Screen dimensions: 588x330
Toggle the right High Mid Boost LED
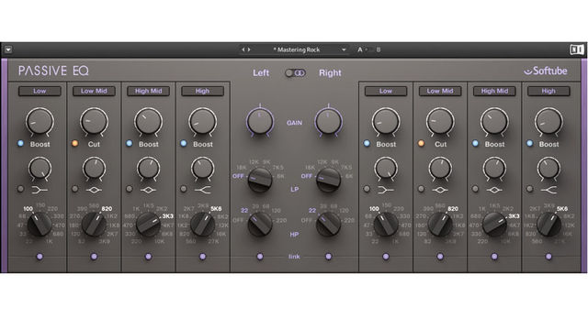click(x=476, y=143)
